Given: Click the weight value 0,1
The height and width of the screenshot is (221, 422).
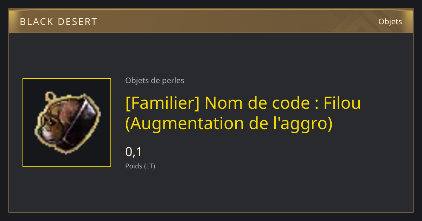Looking at the screenshot, I should (134, 152).
